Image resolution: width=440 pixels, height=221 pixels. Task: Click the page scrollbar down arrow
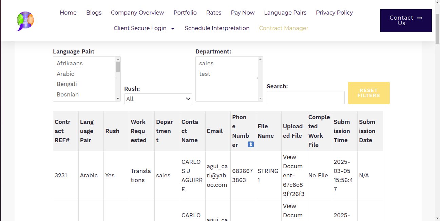437,218
